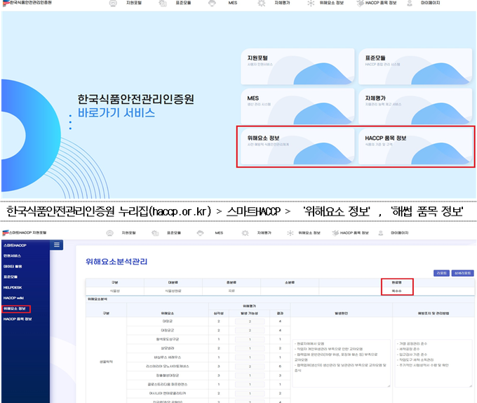Click inside the 발생원인 text area
Image resolution: width=477 pixels, height=403 pixels.
[342, 364]
